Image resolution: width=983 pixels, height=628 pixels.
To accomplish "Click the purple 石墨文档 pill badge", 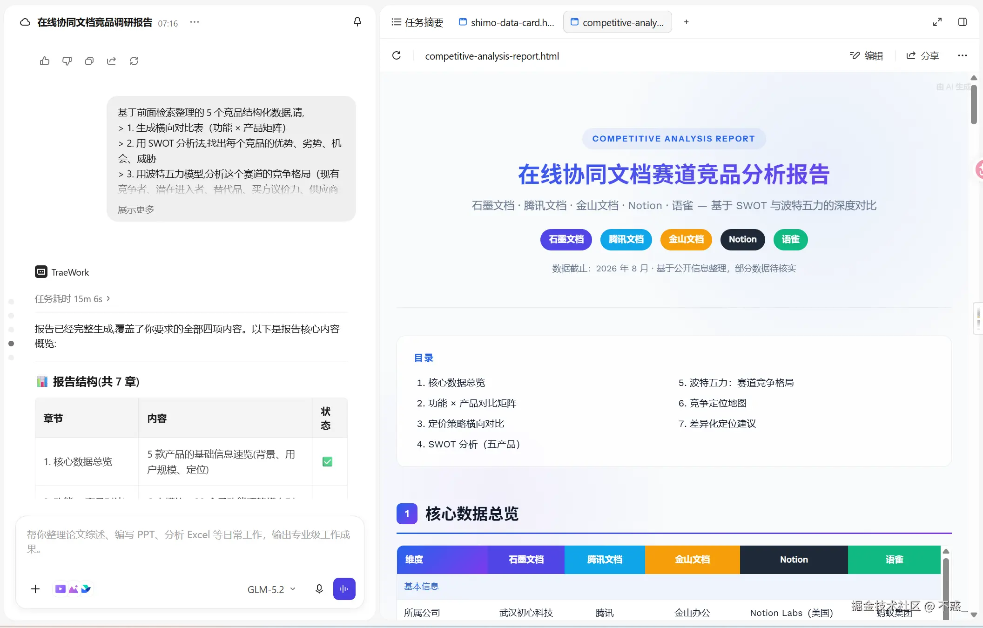I will (x=566, y=240).
